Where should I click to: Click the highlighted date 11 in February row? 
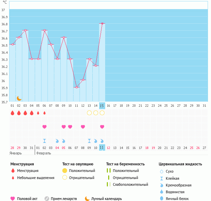[x=102, y=147]
